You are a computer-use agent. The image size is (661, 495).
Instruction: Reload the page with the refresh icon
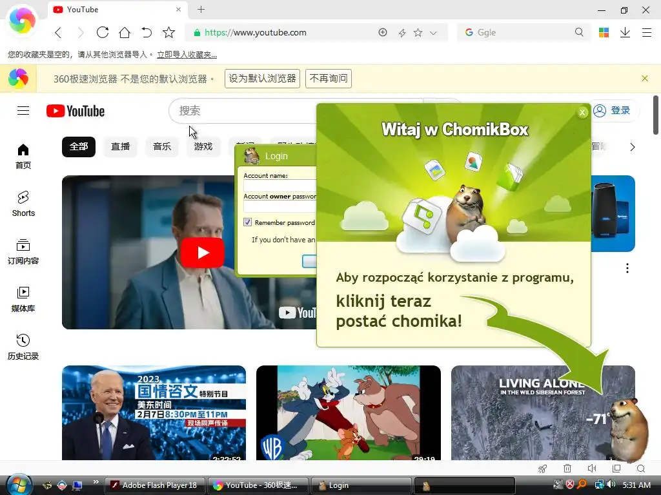(103, 32)
